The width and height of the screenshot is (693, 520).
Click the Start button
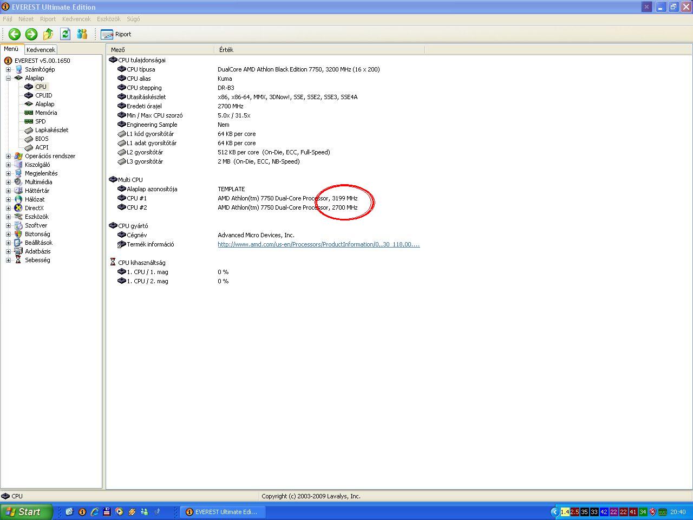[x=26, y=512]
